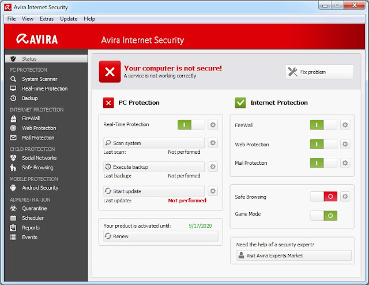Click the Android Security robot icon
Viewport: 369px width, 285px height.
(13, 188)
